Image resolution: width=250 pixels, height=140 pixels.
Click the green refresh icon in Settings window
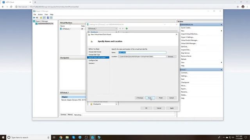click(127, 28)
